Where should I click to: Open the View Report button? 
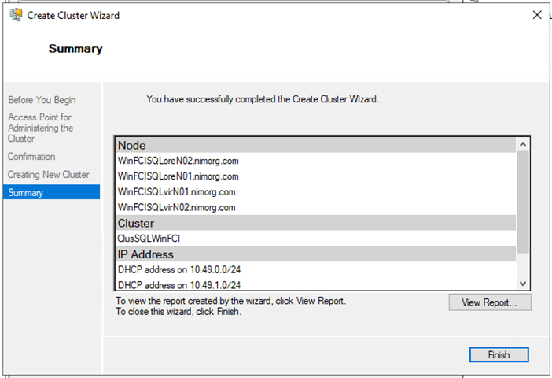(x=490, y=302)
